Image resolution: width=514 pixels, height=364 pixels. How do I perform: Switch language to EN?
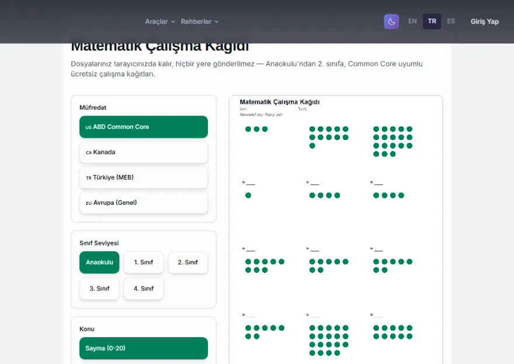pyautogui.click(x=412, y=21)
